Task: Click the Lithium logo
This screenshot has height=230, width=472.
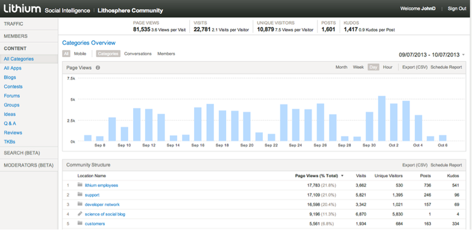Action: point(22,9)
